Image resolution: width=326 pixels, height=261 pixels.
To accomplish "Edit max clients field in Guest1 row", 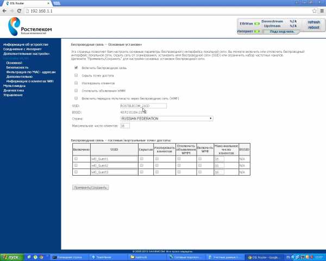I will [x=219, y=159].
